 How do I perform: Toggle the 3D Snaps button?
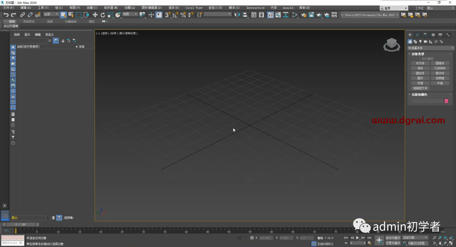click(x=168, y=15)
